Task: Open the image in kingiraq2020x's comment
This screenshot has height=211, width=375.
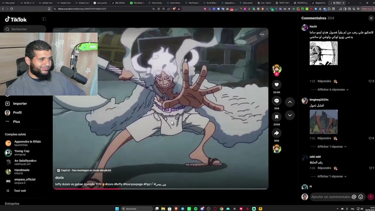Action: [324, 122]
